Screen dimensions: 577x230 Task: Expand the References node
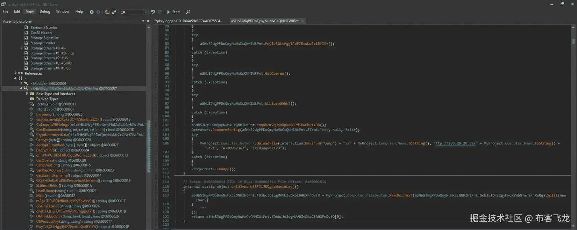(x=15, y=73)
